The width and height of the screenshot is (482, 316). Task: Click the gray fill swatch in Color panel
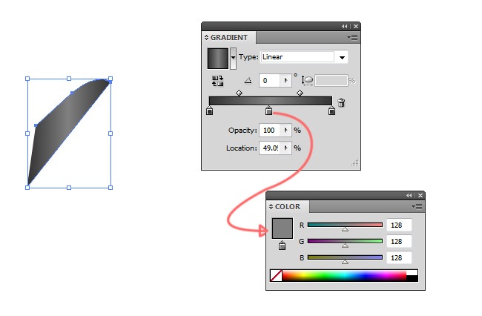(283, 228)
